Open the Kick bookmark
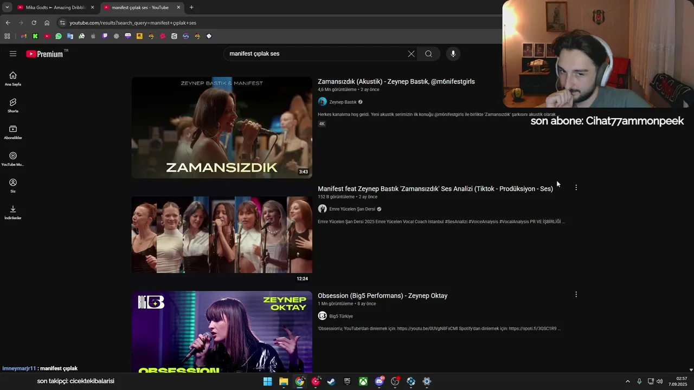The height and width of the screenshot is (390, 694). coord(35,36)
